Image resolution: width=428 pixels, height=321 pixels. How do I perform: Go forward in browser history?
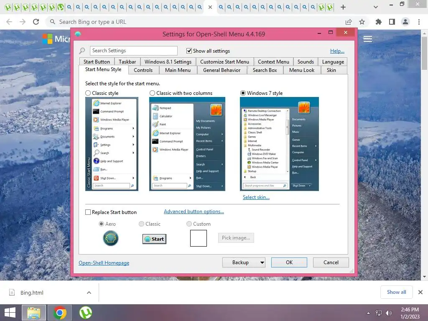pos(23,22)
